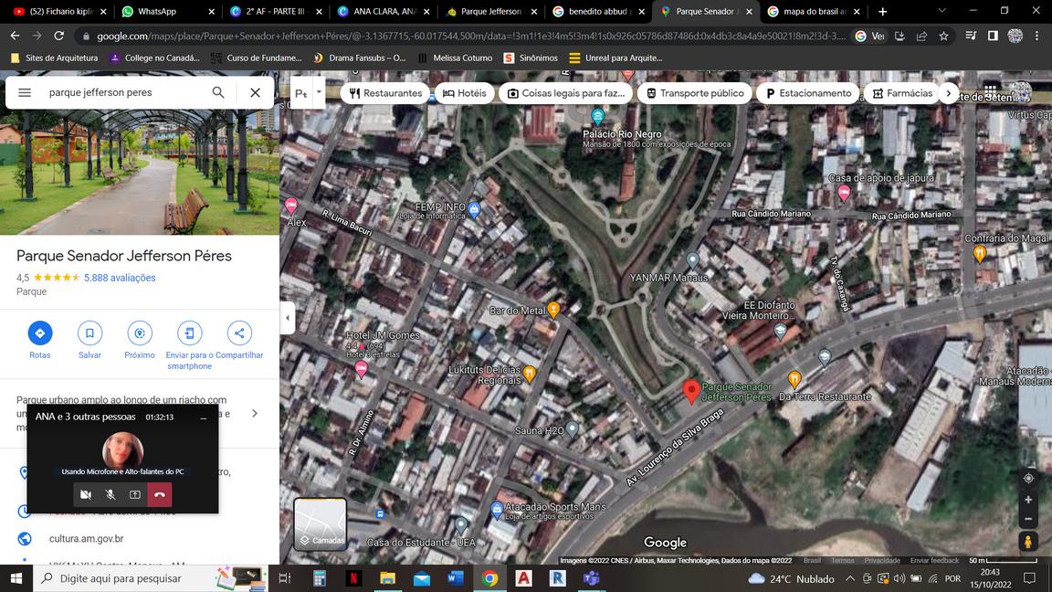Click the Bar do Metal map marker
1052x592 pixels.
[x=553, y=310]
